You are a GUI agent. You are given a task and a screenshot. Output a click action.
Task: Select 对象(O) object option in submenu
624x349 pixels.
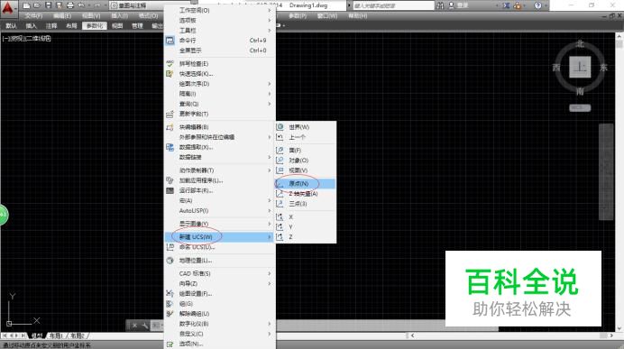(306, 160)
